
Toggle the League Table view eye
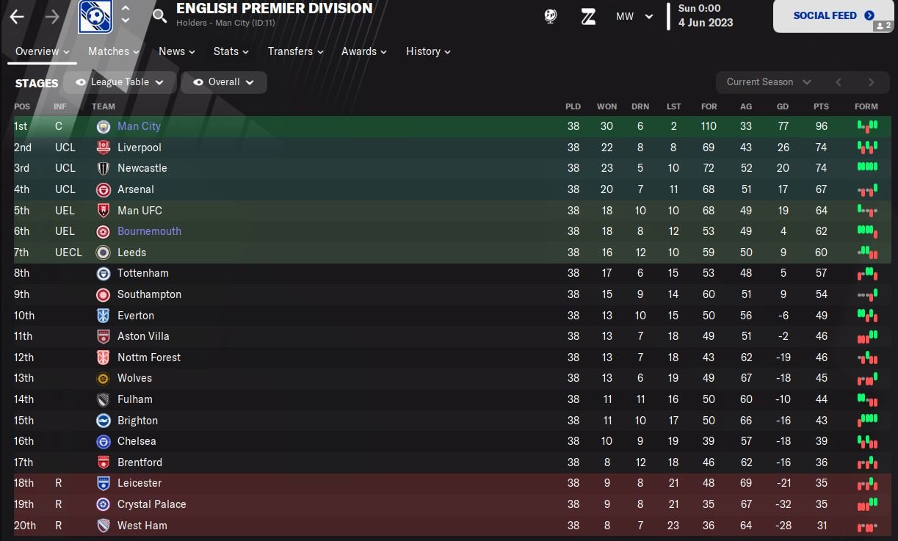point(81,82)
